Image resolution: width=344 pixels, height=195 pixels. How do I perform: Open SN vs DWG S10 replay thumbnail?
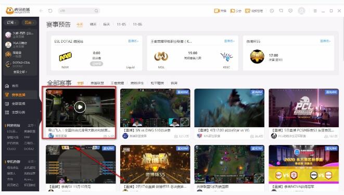tap(155, 108)
